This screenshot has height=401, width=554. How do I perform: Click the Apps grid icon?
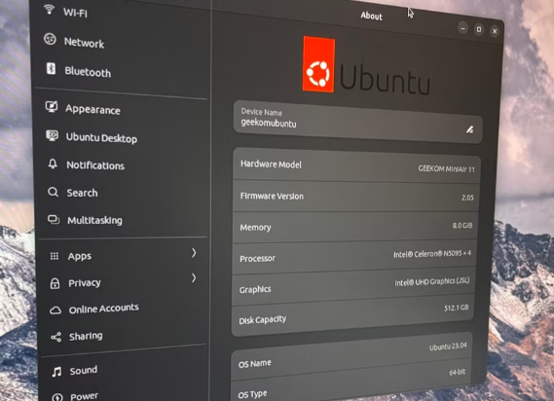coord(55,256)
